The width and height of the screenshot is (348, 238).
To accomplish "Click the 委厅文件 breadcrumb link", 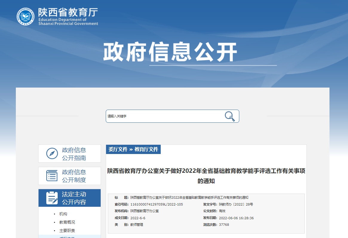I will pos(118,150).
